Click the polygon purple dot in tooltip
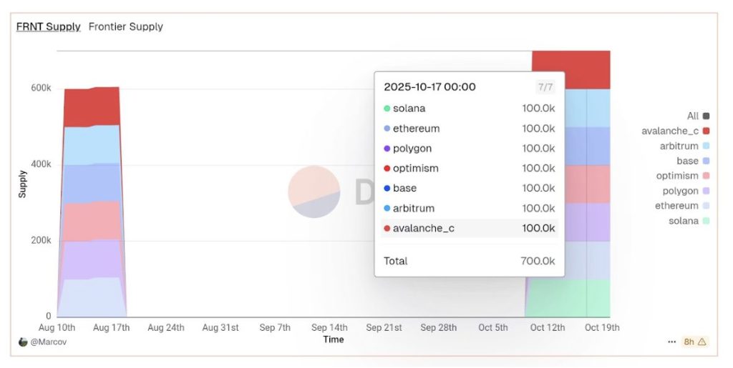This screenshot has width=733, height=368. click(387, 149)
